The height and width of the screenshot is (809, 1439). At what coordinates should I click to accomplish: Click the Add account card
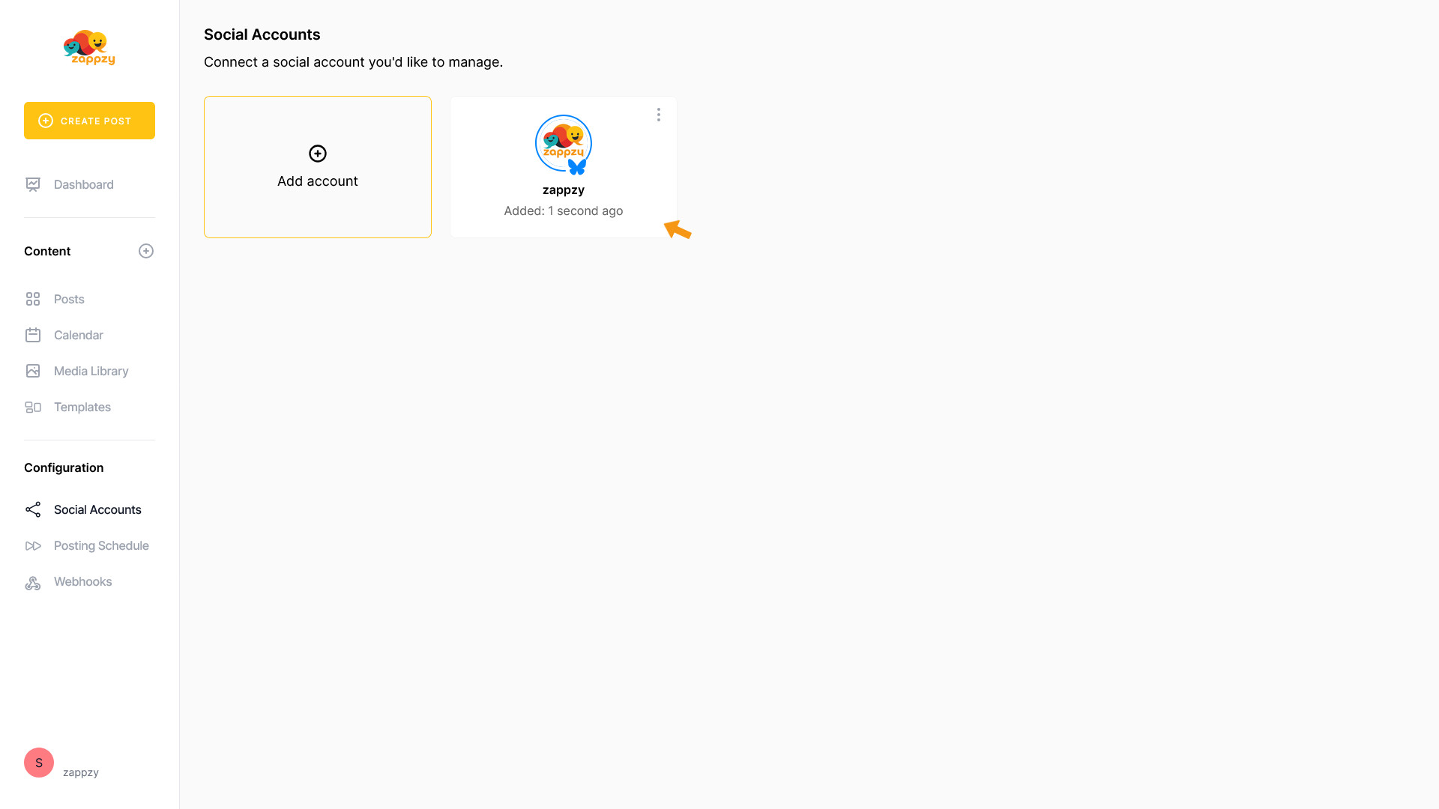[x=318, y=167]
